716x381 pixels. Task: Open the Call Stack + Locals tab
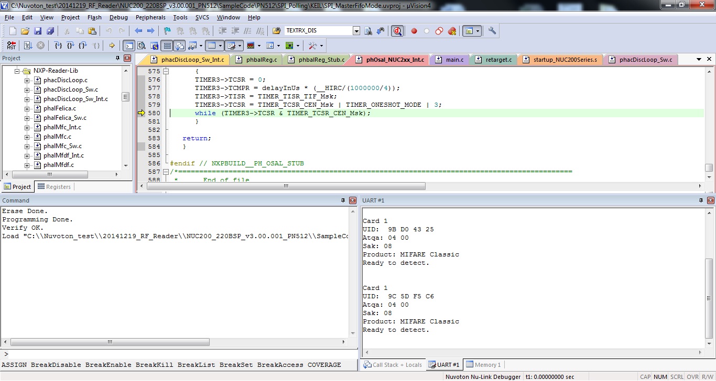coord(393,365)
